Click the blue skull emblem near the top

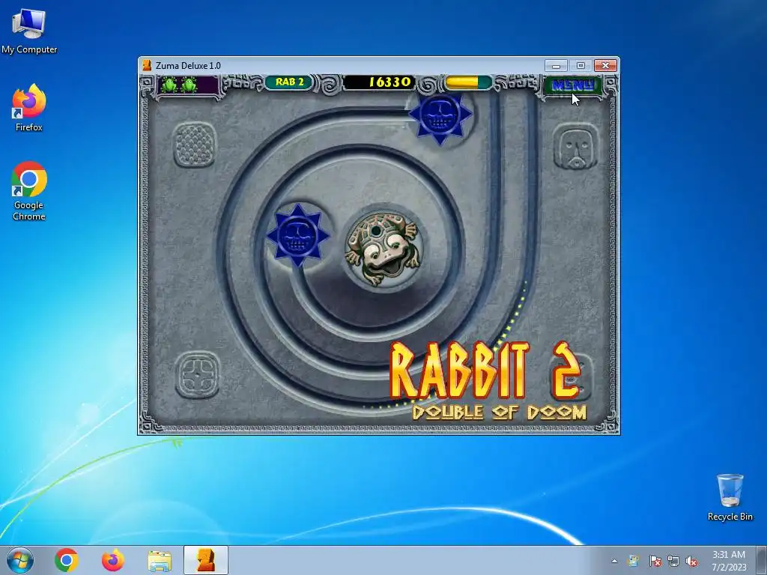pyautogui.click(x=440, y=116)
